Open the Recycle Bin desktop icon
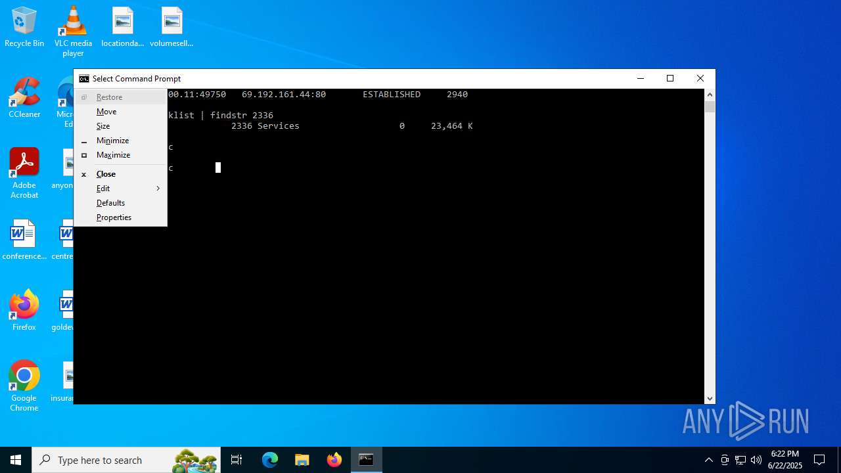Image resolution: width=841 pixels, height=473 pixels. 24,28
